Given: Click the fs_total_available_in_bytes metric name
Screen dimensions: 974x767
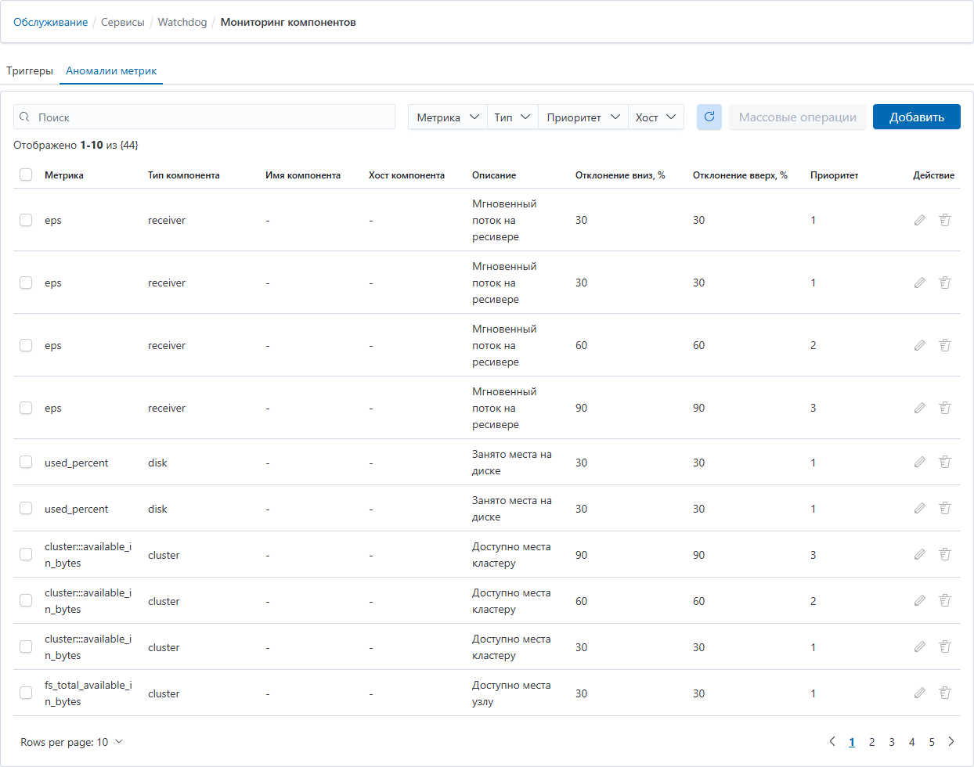Looking at the screenshot, I should pos(88,693).
